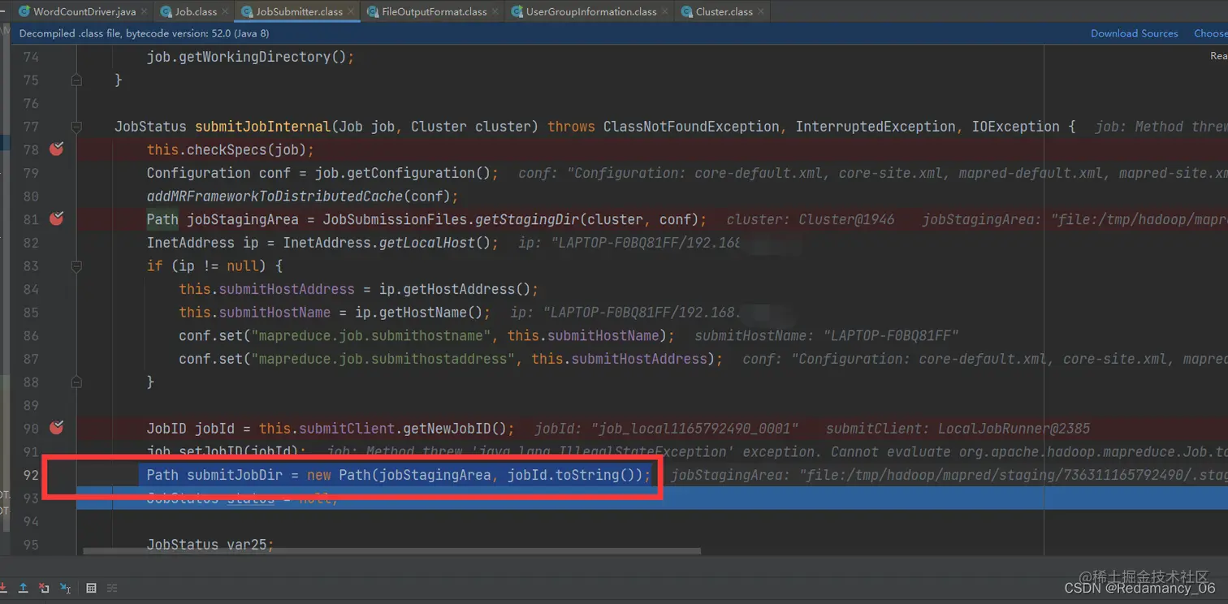Click the submitJobInternal method name
This screenshot has height=604, width=1228.
click(x=262, y=127)
